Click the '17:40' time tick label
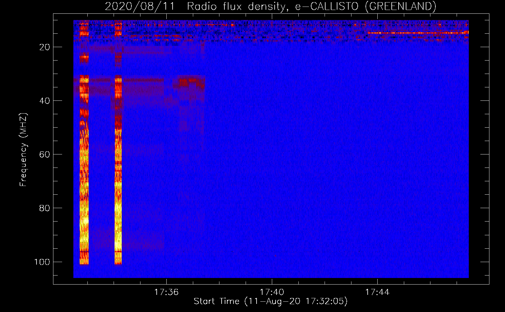This screenshot has width=505, height=312. [x=272, y=292]
